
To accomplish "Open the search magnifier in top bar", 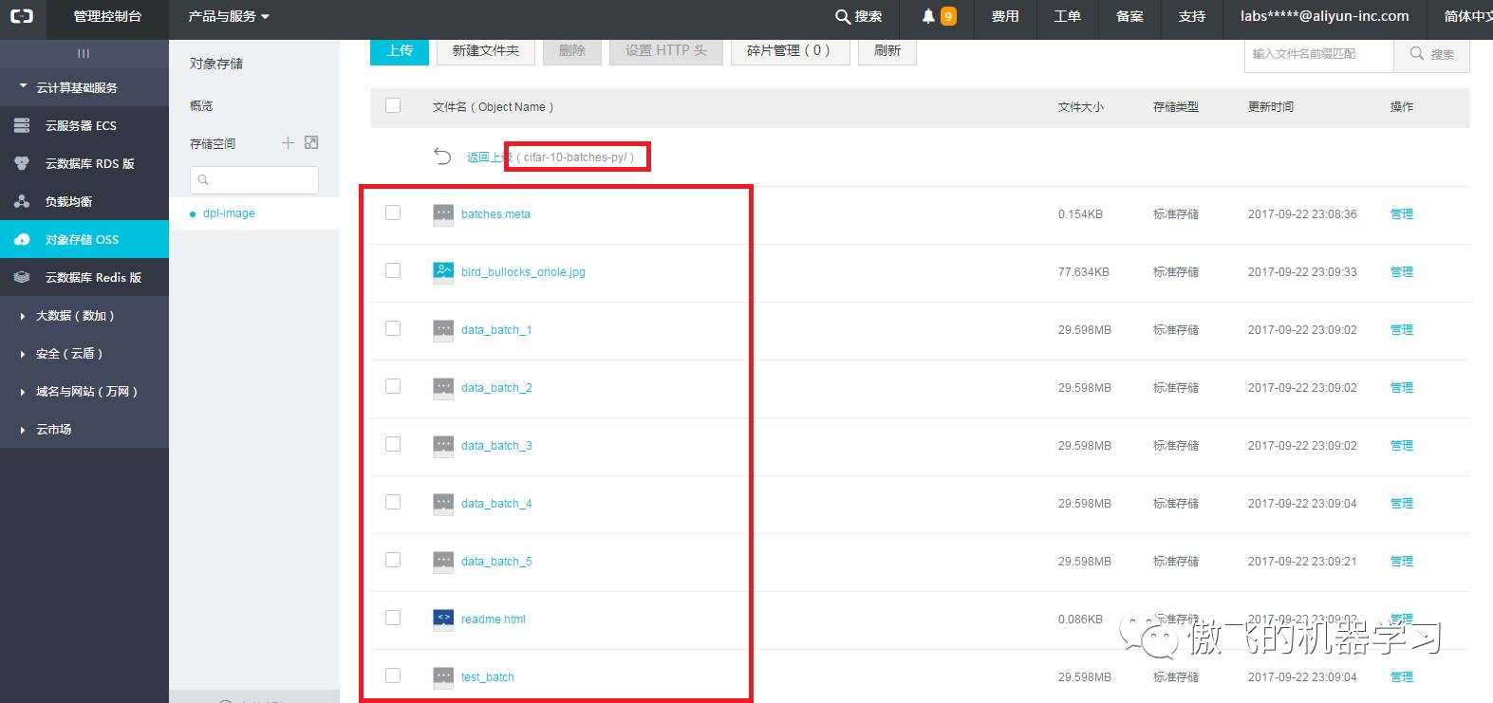I will pos(842,17).
